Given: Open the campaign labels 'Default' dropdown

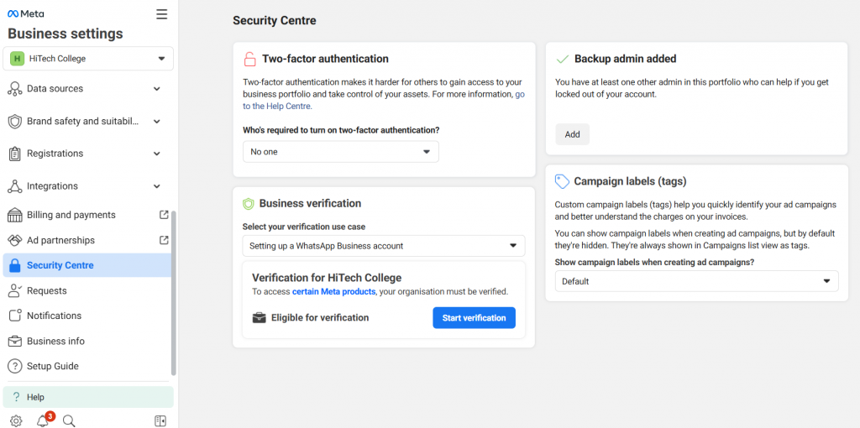Looking at the screenshot, I should tap(696, 281).
